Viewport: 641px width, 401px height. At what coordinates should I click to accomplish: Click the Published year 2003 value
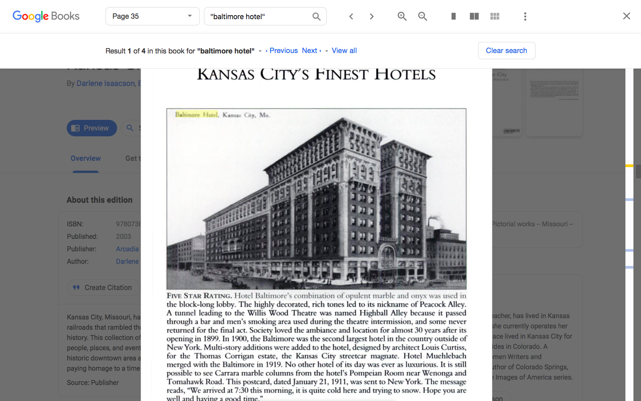click(x=124, y=237)
